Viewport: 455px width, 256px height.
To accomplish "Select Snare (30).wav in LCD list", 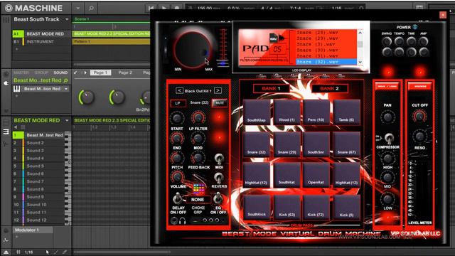I will point(326,50).
